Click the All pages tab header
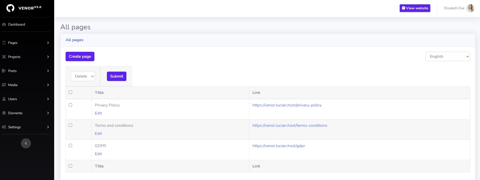480x180 pixels. pos(74,40)
